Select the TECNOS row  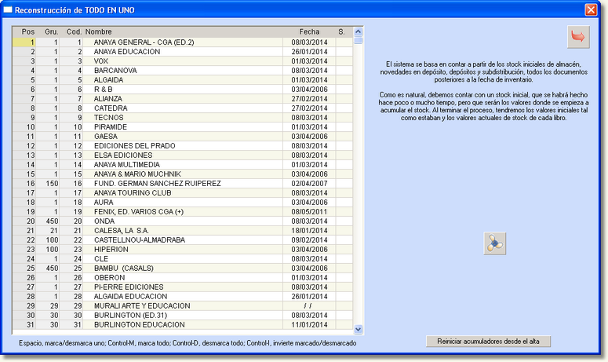183,118
